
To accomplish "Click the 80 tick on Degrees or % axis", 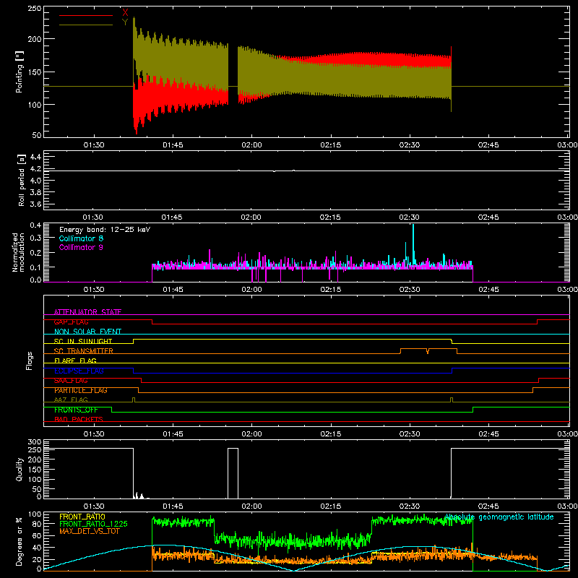I will pos(37,524).
